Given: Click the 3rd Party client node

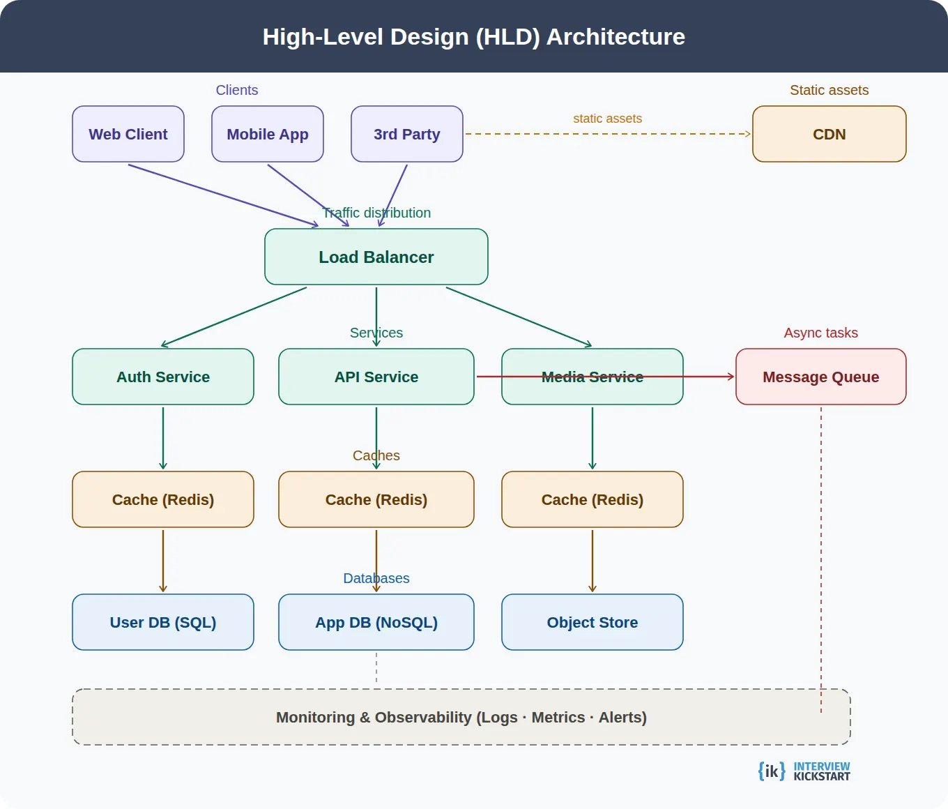Looking at the screenshot, I should click(406, 134).
